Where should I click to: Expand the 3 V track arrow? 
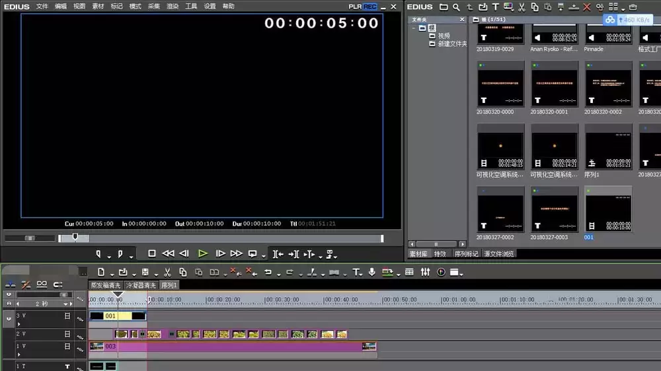[x=19, y=324]
